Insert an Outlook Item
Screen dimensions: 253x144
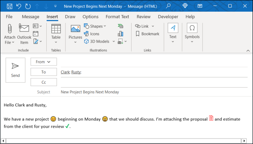(24, 34)
